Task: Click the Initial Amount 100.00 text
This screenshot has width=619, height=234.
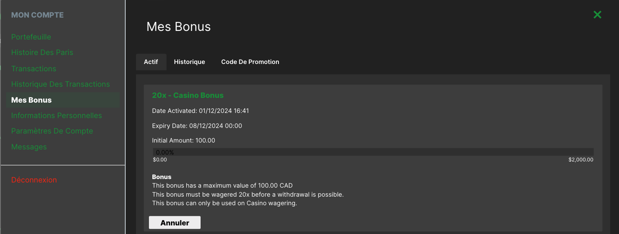Action: pos(183,140)
